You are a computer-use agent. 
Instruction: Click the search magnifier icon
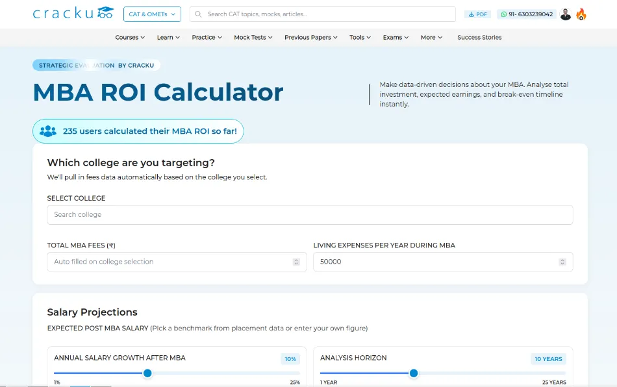198,14
